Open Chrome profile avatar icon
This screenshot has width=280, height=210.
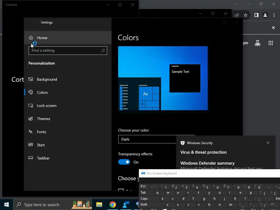265,15
